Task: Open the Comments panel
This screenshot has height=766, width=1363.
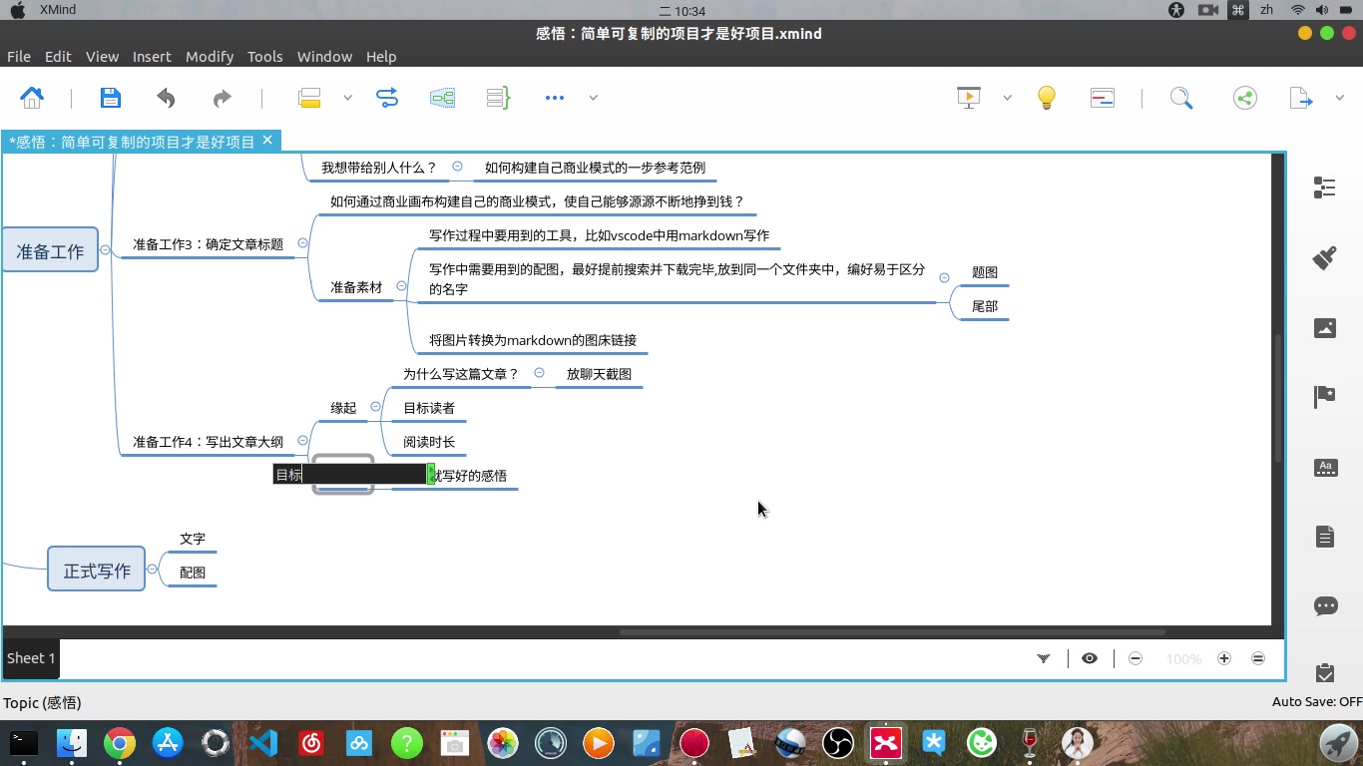Action: [1324, 606]
